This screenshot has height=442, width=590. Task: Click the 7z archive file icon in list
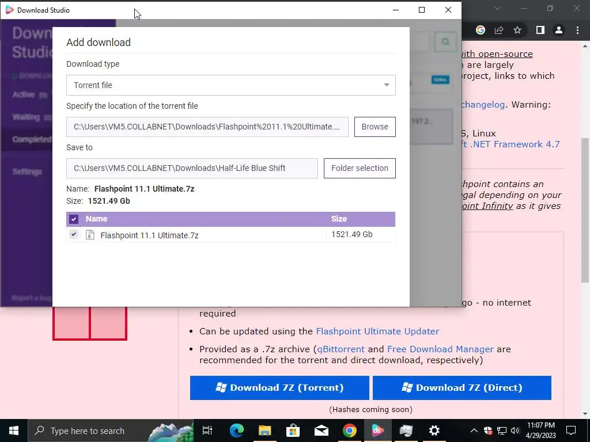point(90,235)
